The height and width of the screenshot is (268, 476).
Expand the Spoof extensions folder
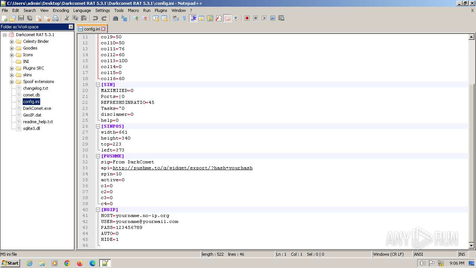click(x=12, y=82)
